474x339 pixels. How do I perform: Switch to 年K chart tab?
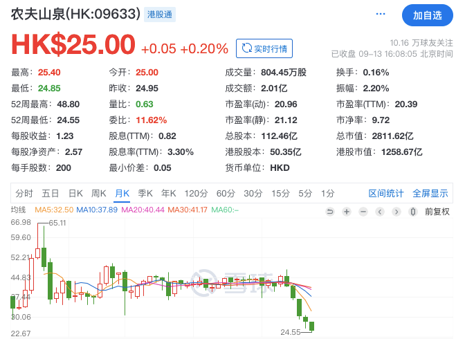[x=169, y=193]
